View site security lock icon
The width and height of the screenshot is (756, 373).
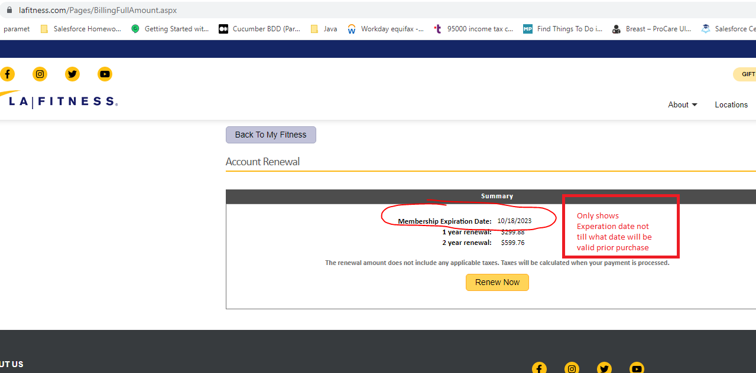click(x=9, y=10)
